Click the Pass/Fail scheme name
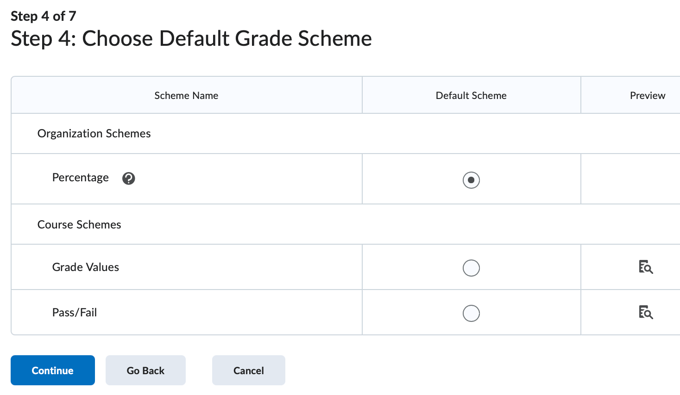This screenshot has height=395, width=680. click(74, 312)
